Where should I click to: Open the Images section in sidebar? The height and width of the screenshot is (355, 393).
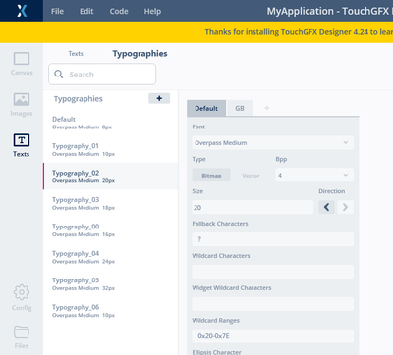[22, 105]
